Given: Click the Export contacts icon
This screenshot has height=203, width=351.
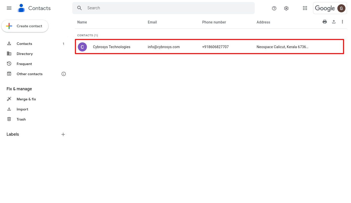Looking at the screenshot, I should point(334,22).
